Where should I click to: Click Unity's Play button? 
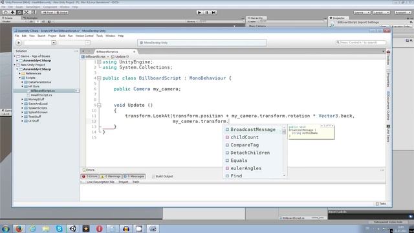coord(200,12)
